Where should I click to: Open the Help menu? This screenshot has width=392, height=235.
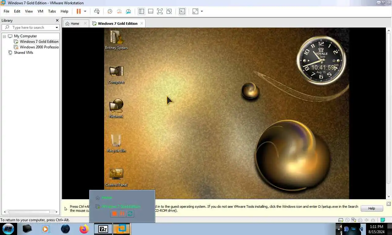64,11
